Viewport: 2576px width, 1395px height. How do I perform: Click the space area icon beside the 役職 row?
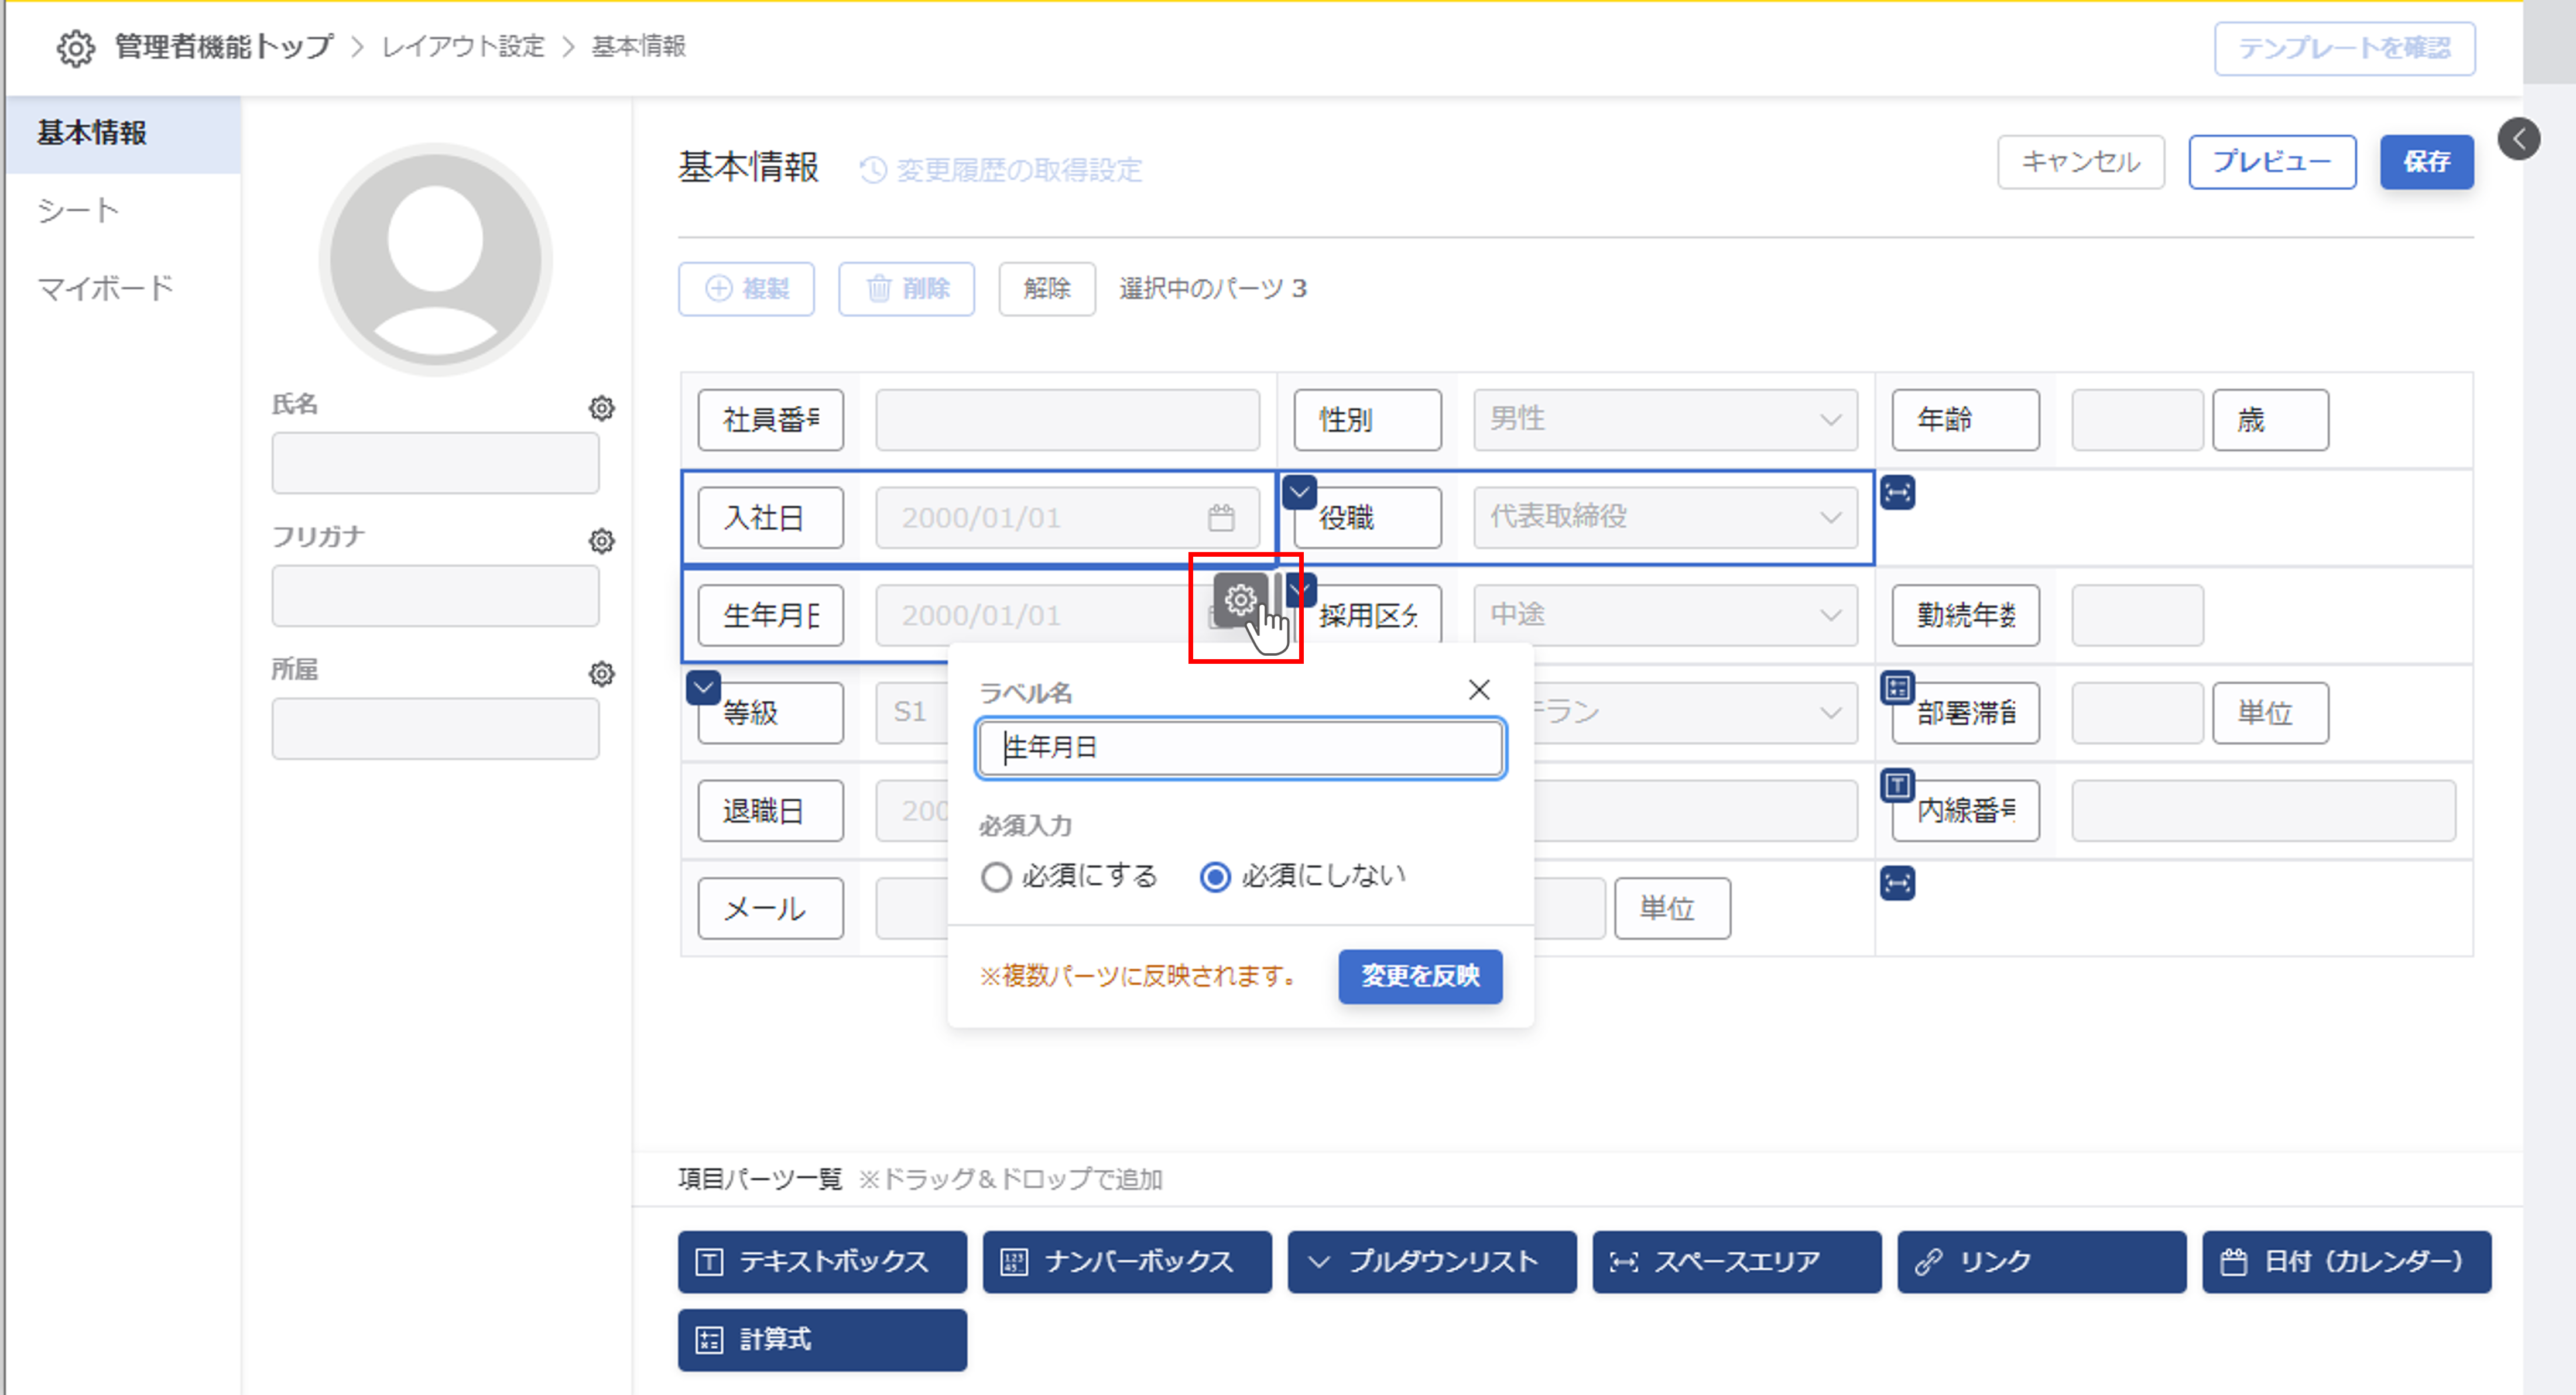(1897, 493)
